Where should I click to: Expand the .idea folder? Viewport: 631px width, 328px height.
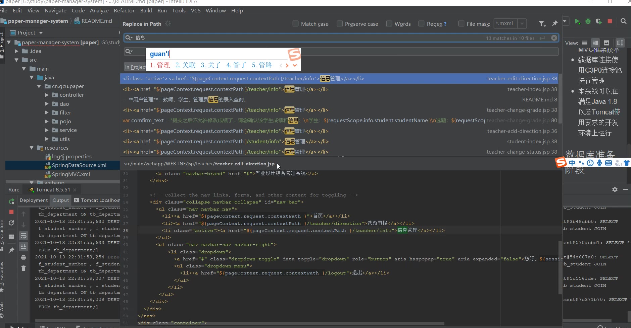[x=16, y=51]
